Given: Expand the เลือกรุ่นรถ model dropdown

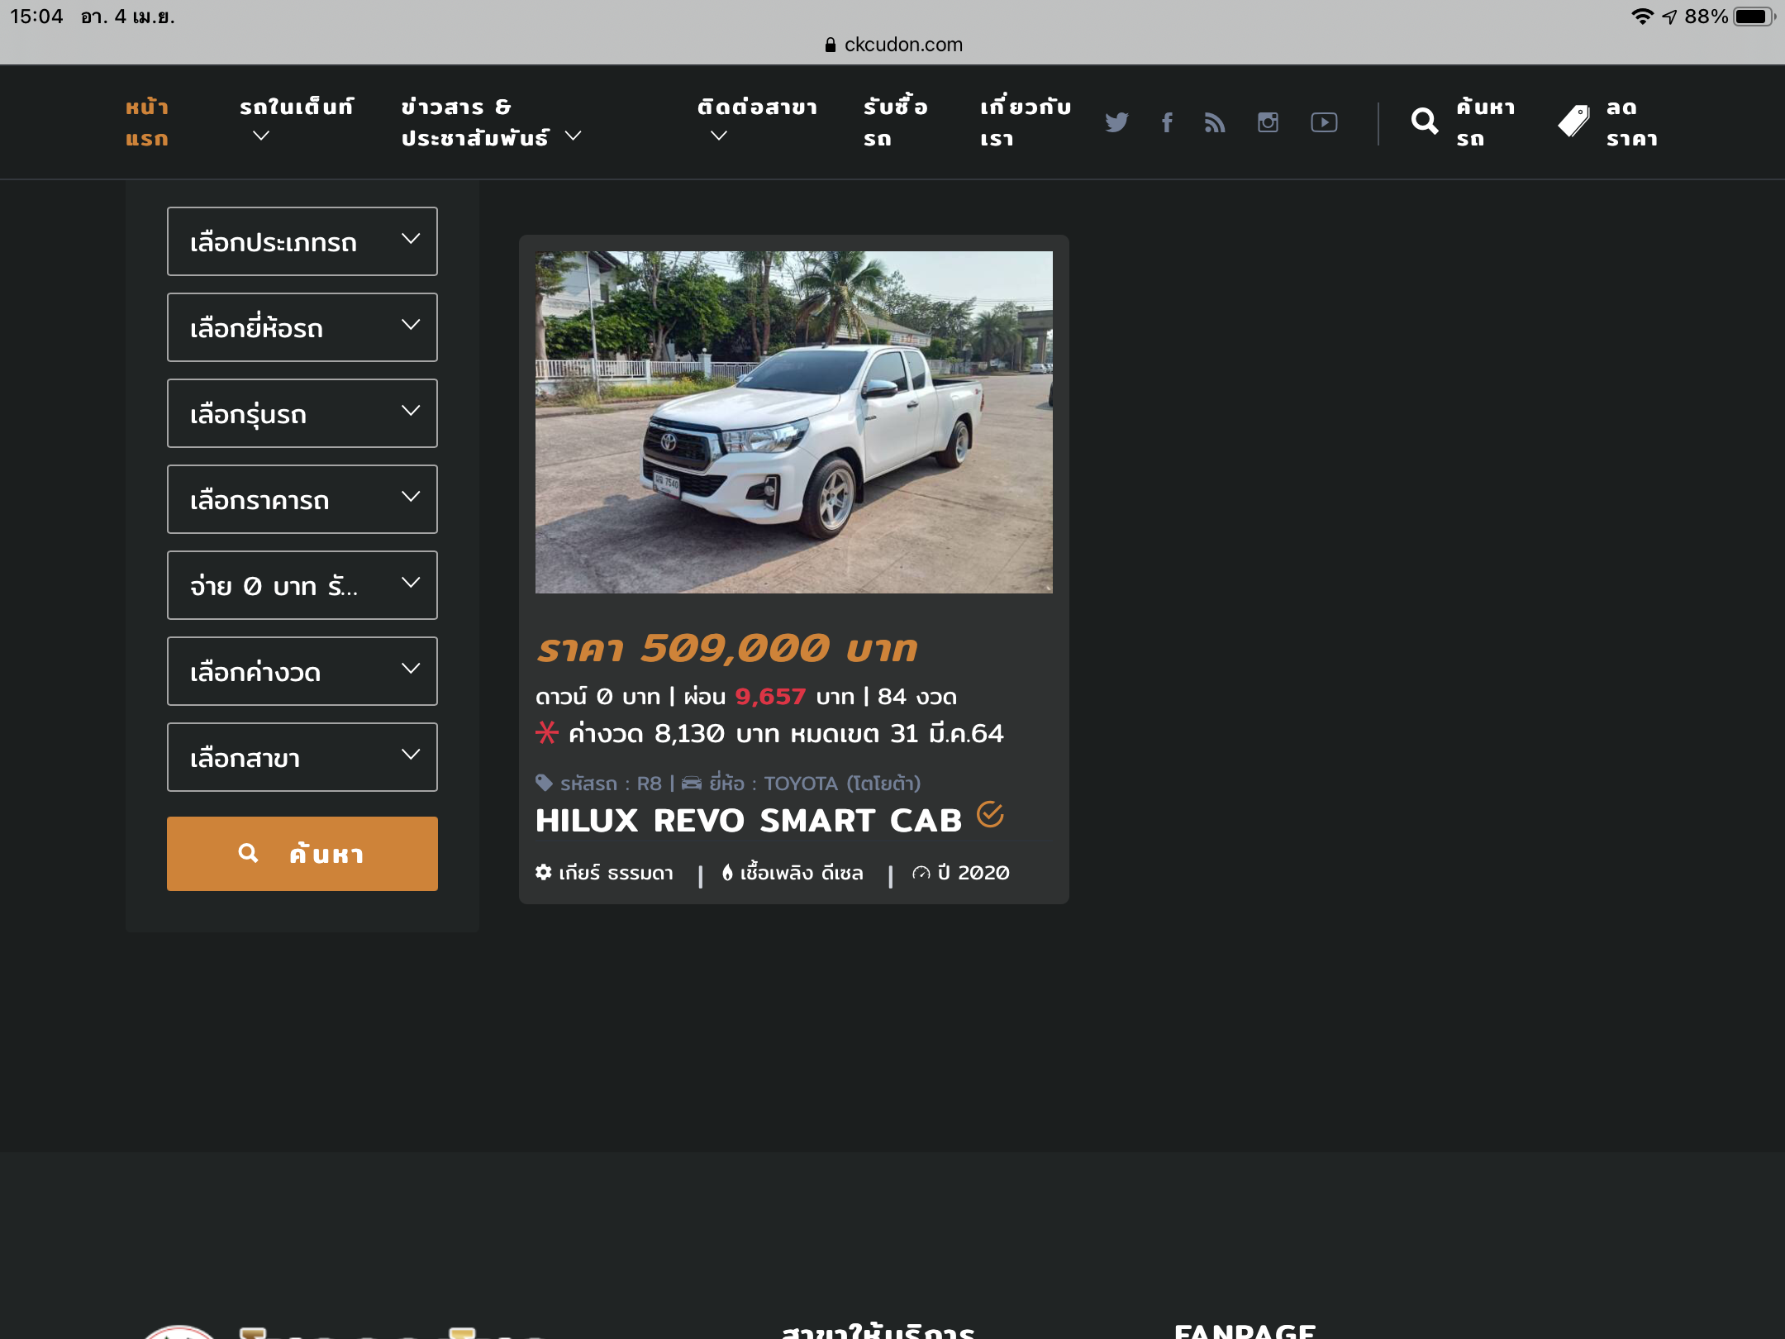Looking at the screenshot, I should [302, 413].
